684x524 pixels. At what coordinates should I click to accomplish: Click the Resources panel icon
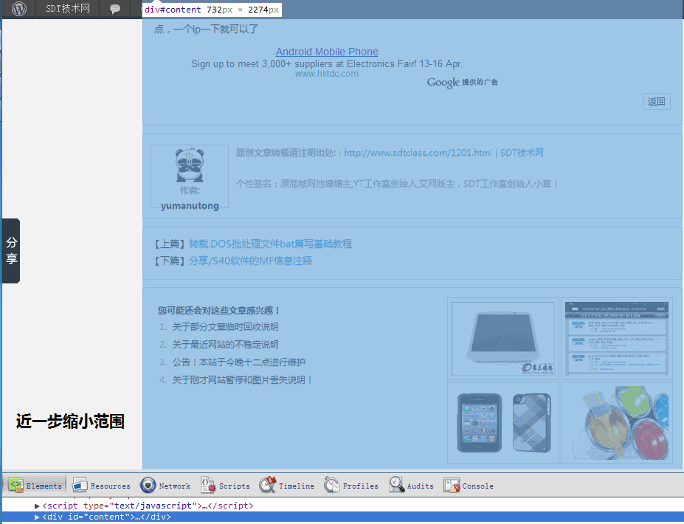[80, 485]
